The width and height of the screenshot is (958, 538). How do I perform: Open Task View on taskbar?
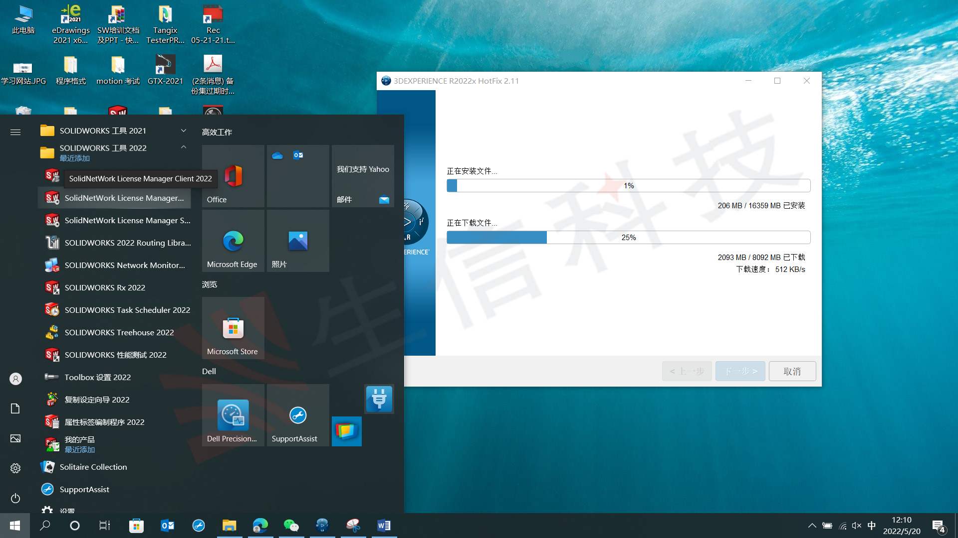[x=105, y=526]
